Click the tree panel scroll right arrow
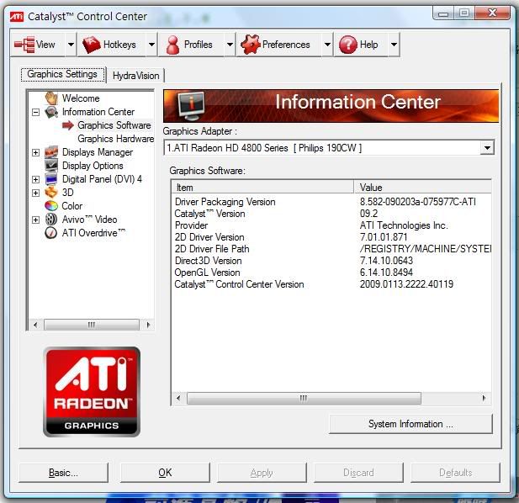Image resolution: width=519 pixels, height=503 pixels. [x=148, y=325]
